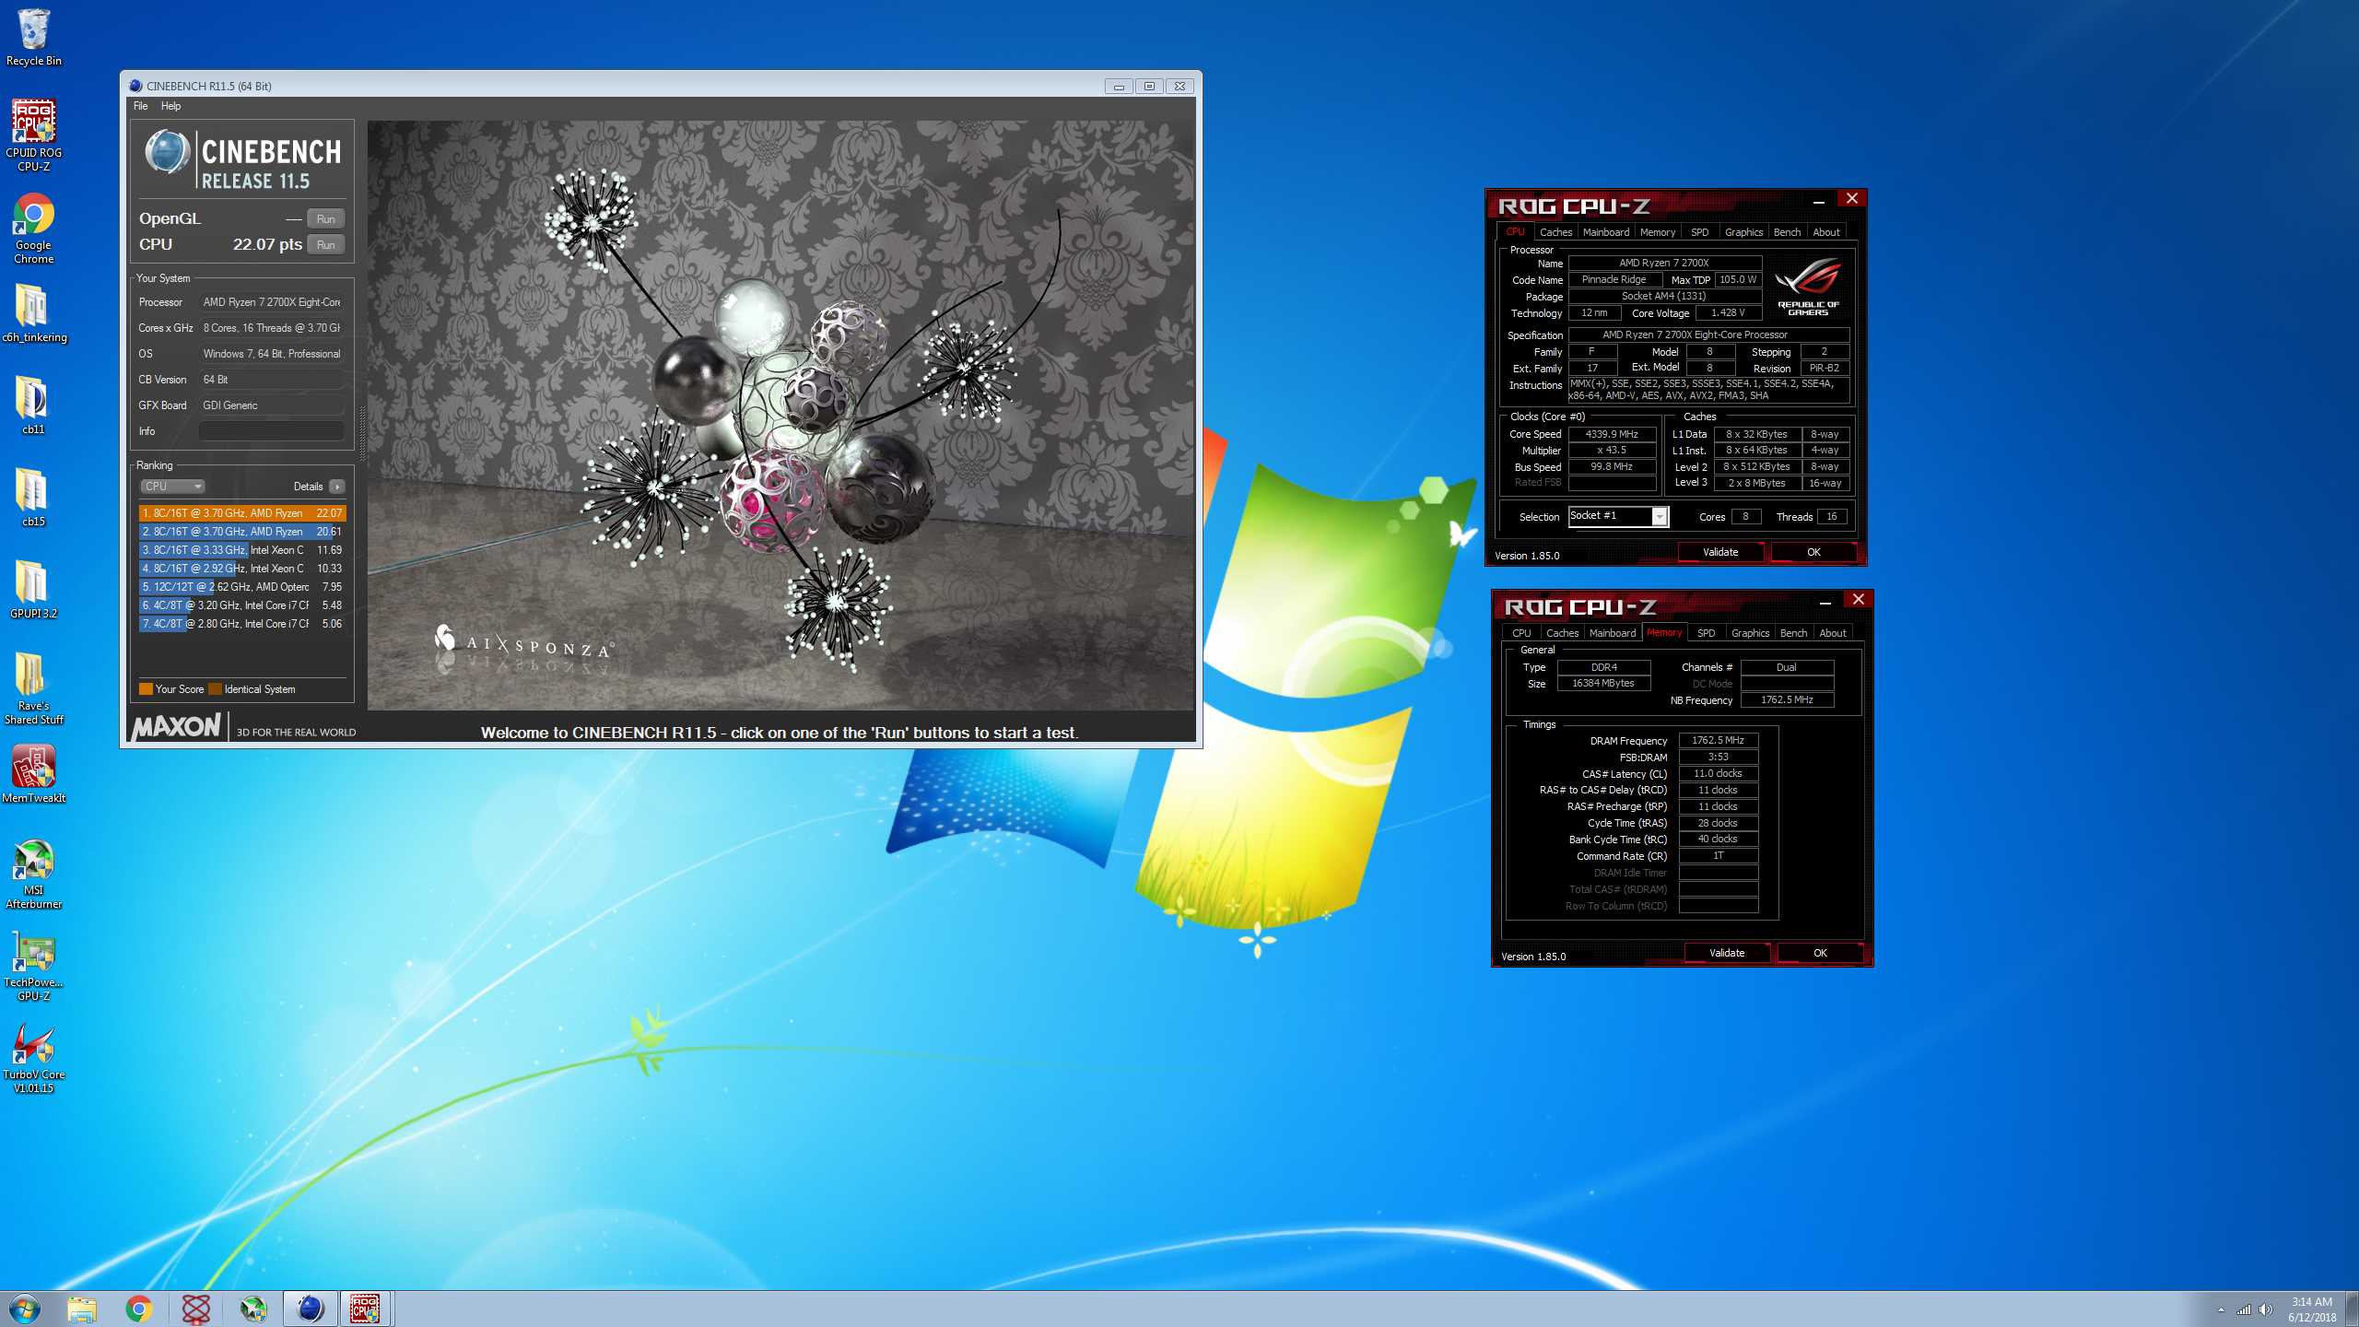
Task: Select the AMD Opteron 12C/12T ranking row
Action: tap(242, 587)
